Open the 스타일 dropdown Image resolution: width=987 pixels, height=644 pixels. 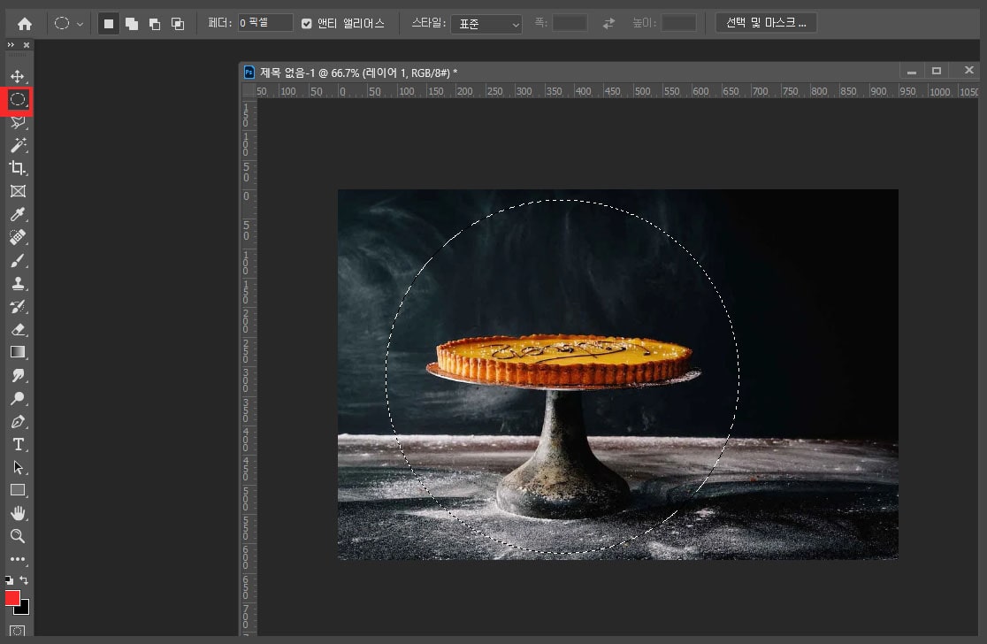486,24
